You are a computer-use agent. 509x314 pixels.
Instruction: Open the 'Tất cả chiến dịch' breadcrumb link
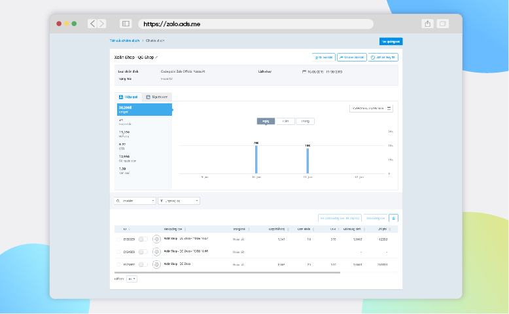(125, 41)
